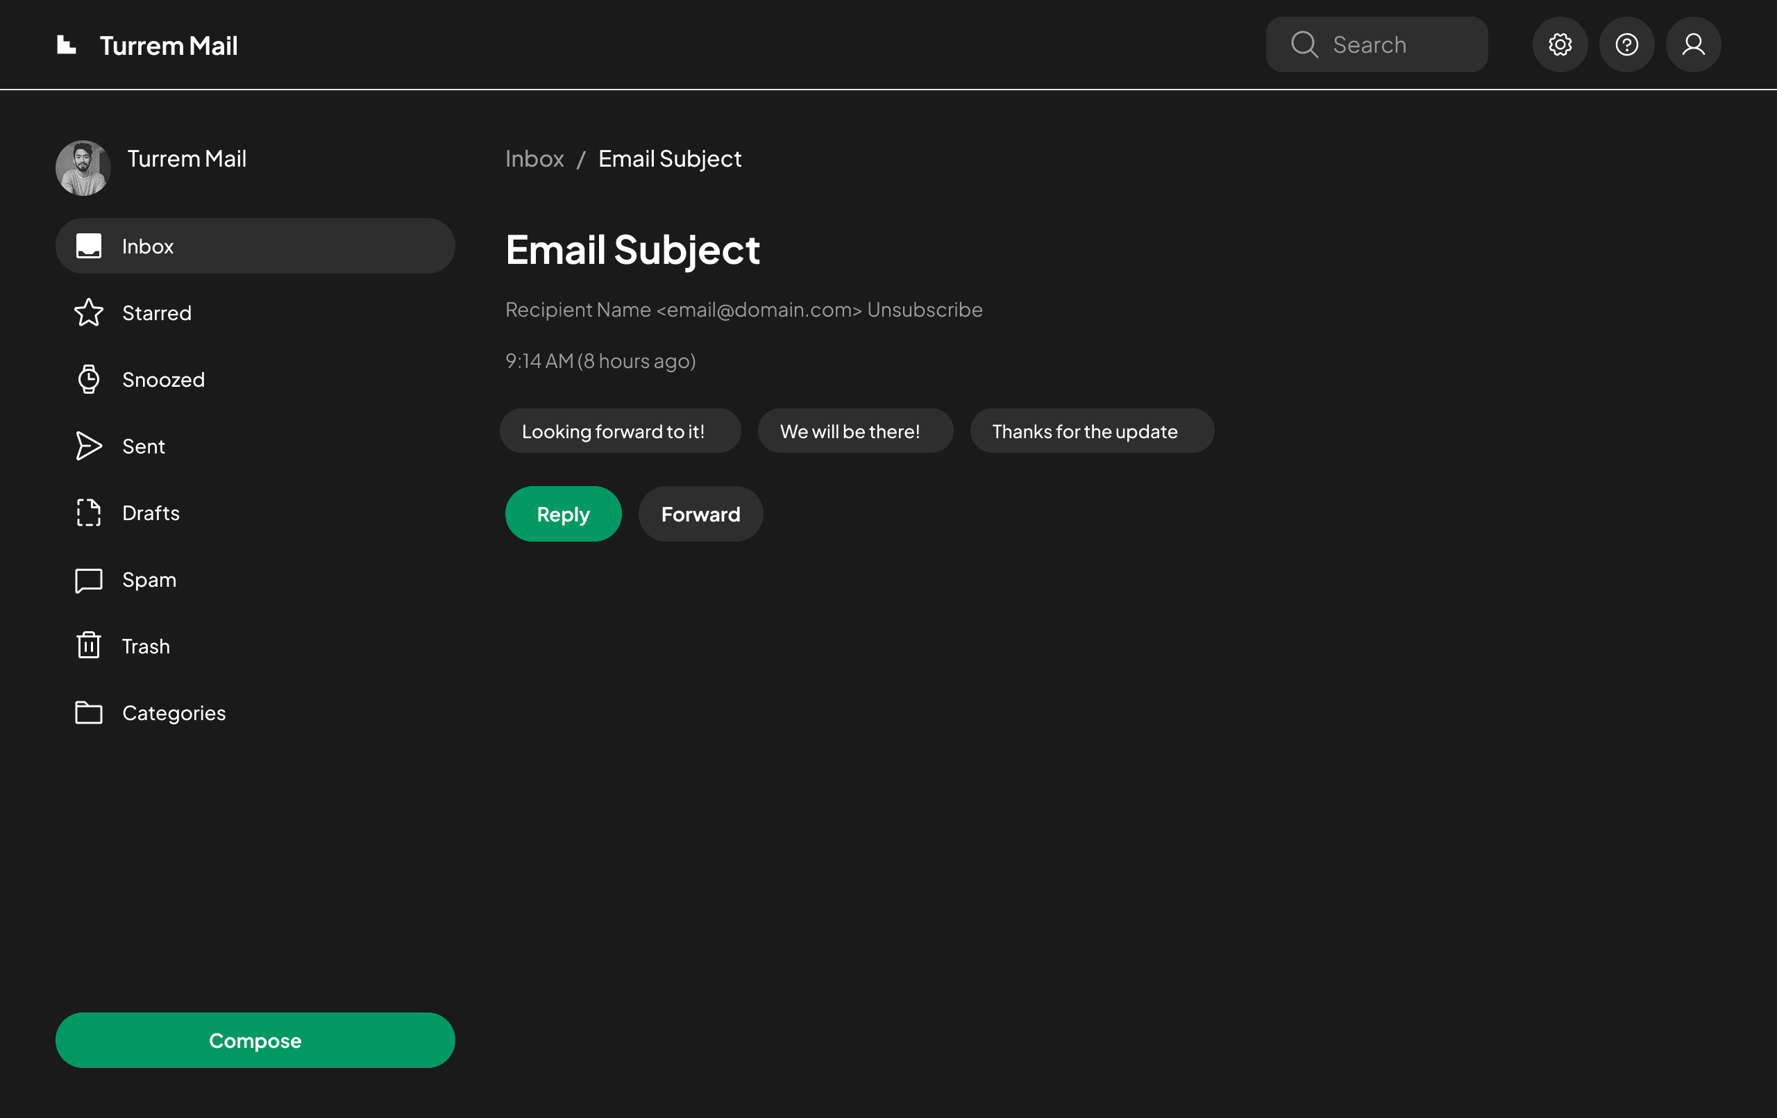Screen dimensions: 1777x1118
Task: Open Drafts via the document icon
Action: click(x=89, y=512)
